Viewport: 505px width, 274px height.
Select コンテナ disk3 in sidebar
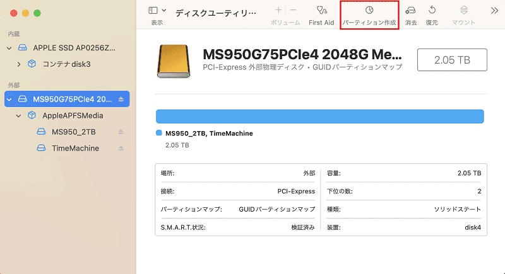pos(66,64)
